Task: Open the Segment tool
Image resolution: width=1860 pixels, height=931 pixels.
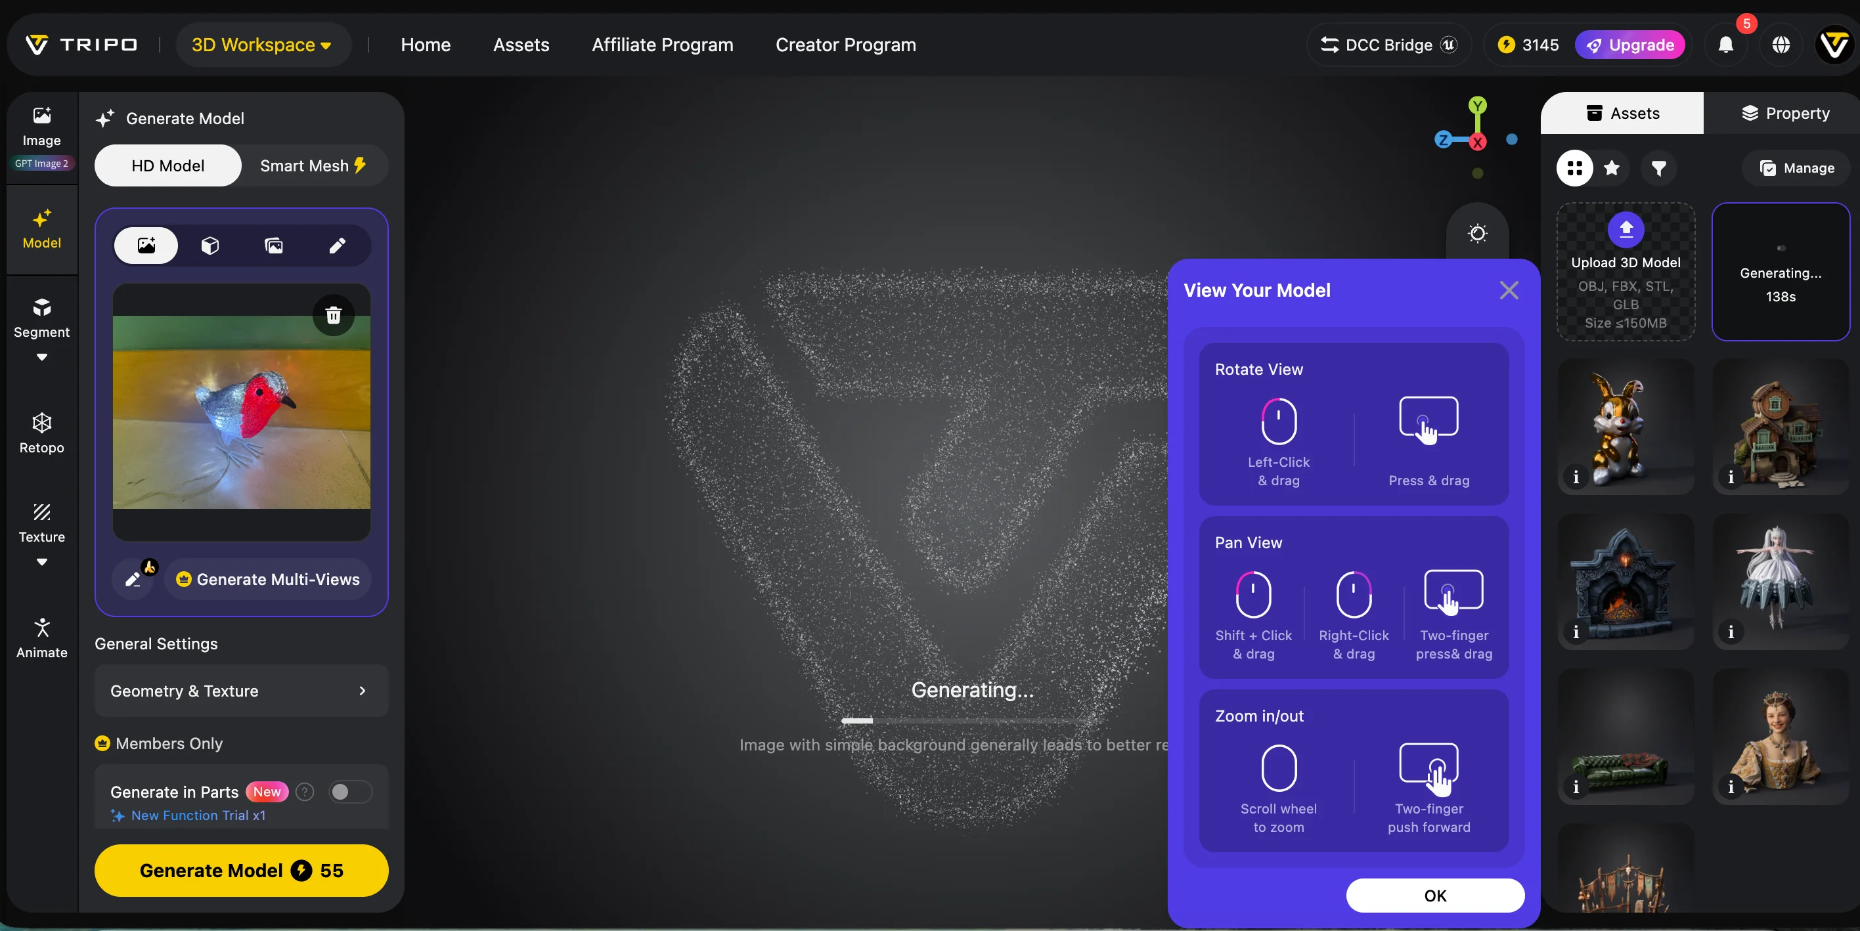Action: click(42, 318)
